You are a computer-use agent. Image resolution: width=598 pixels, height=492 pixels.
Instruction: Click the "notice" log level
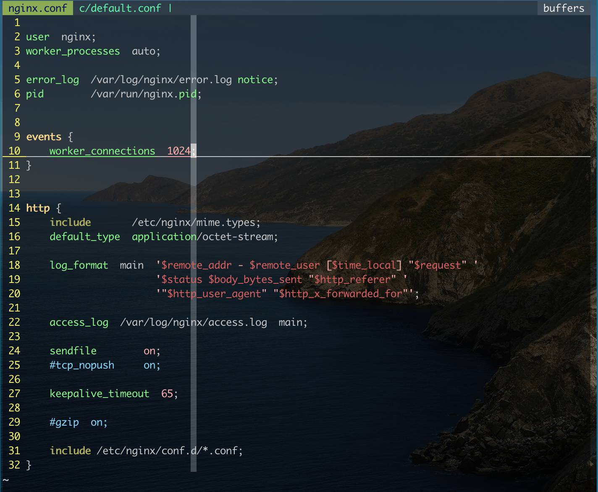pyautogui.click(x=255, y=80)
